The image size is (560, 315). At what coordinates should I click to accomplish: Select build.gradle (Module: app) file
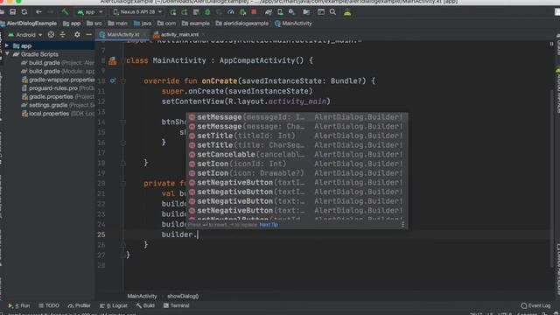[x=58, y=72]
